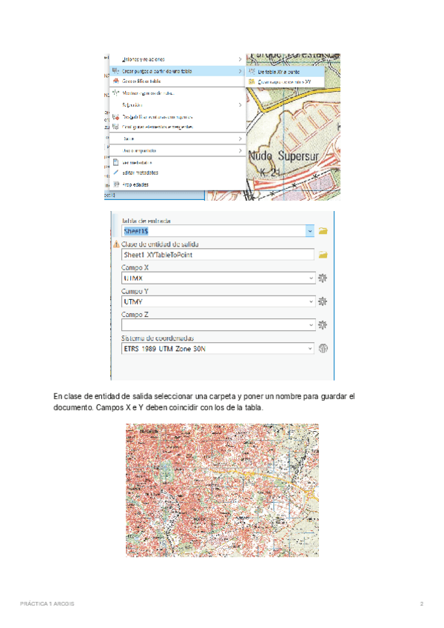
Task: Open the Datos menu entry
Action: coord(178,138)
